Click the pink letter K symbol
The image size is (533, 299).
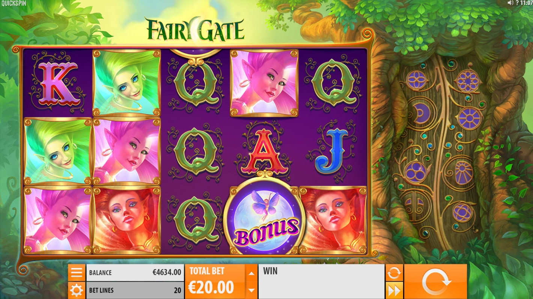[56, 83]
